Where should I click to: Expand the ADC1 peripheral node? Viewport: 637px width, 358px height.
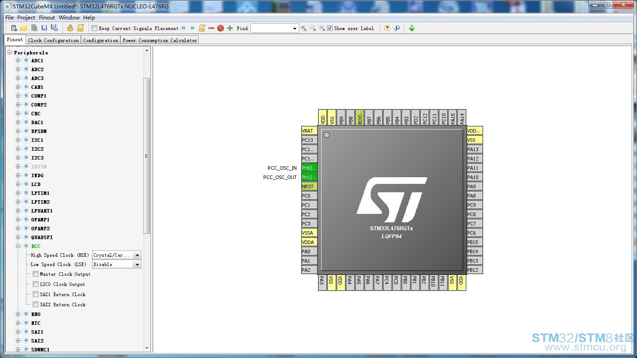click(x=18, y=61)
